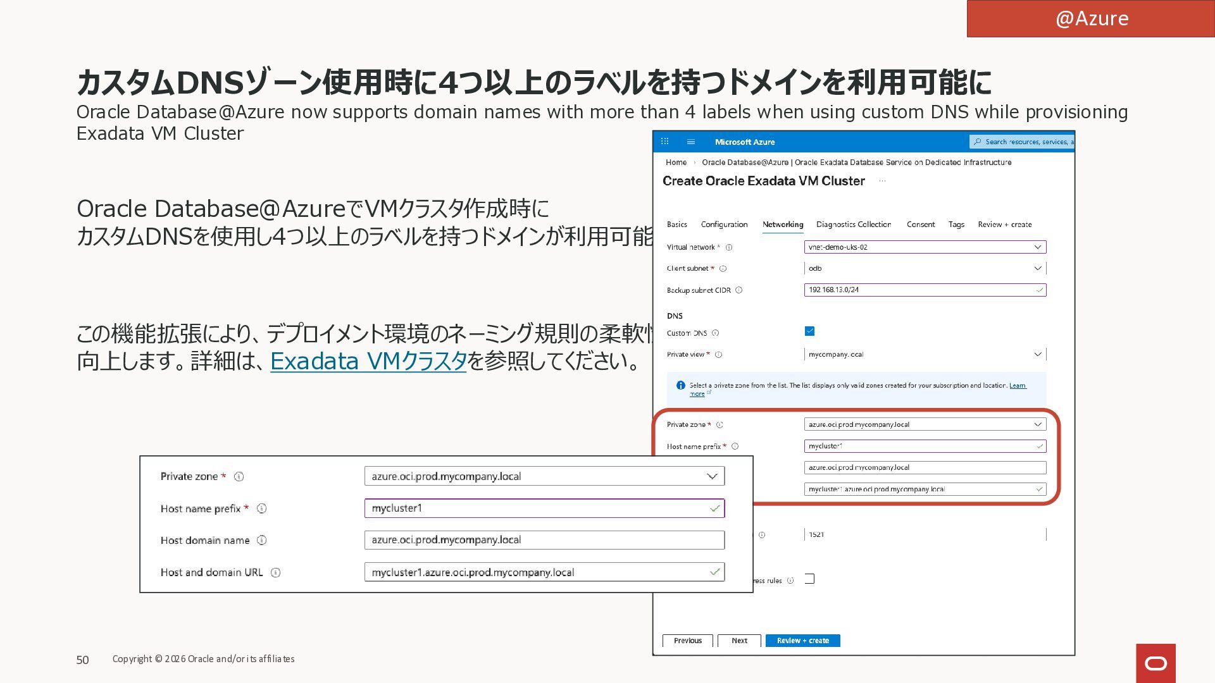Click the info icon next to Host domain name
Image resolution: width=1215 pixels, height=683 pixels.
261,540
